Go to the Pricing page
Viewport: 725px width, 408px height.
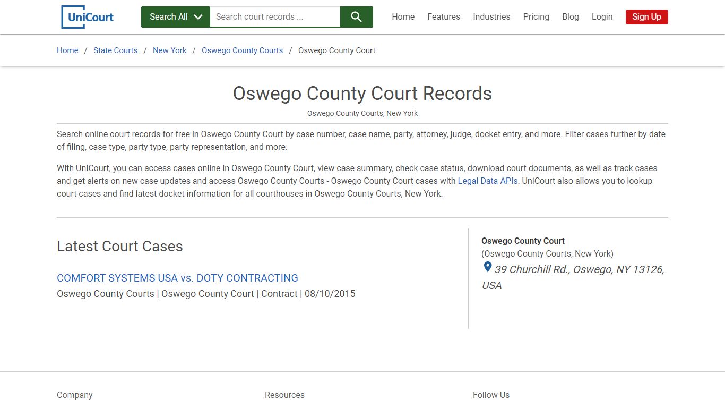pyautogui.click(x=536, y=17)
